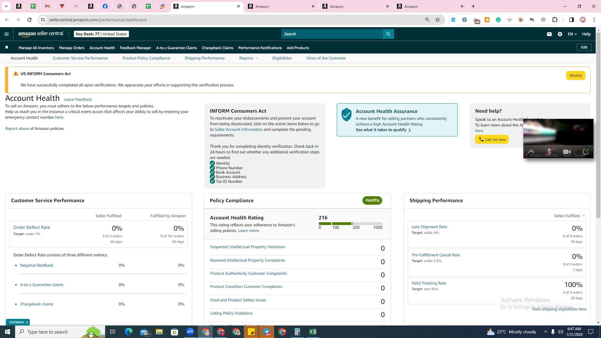This screenshot has height=338, width=601.
Task: Expand the video call overlay chevron
Action: (531, 152)
